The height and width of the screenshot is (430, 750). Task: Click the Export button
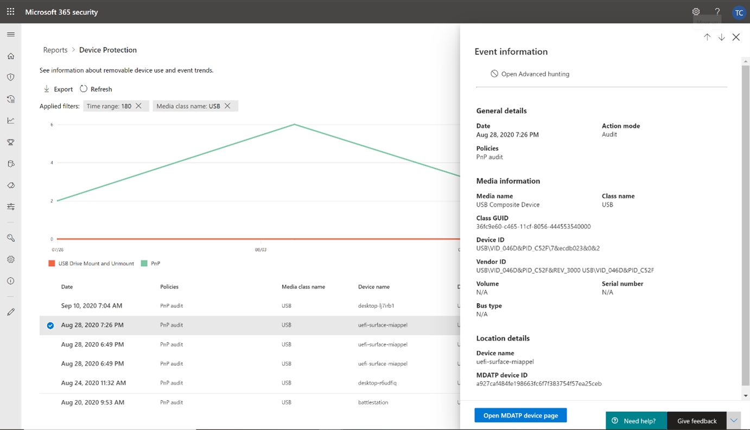click(58, 89)
